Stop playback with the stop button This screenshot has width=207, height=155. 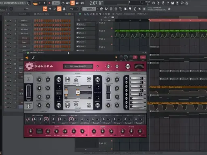click(44, 3)
